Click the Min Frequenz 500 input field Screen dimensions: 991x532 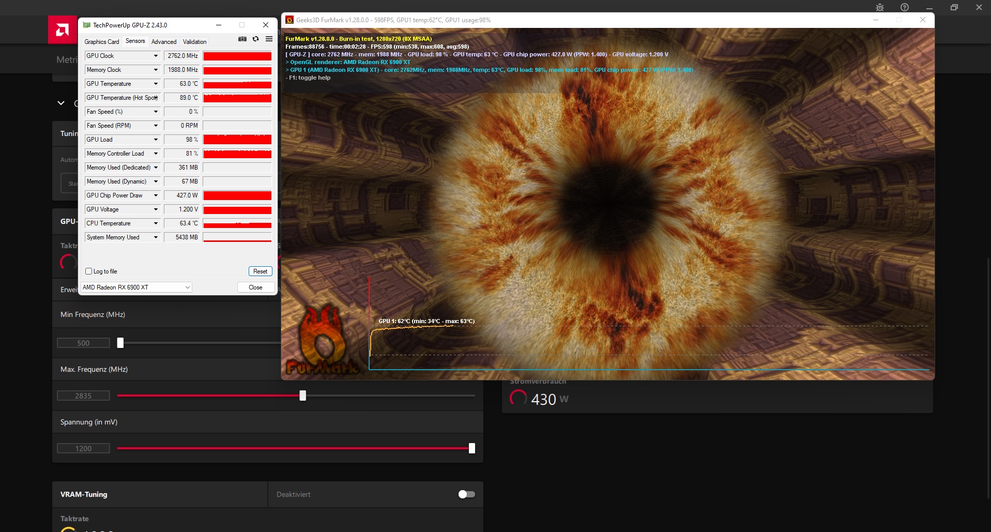(x=83, y=343)
